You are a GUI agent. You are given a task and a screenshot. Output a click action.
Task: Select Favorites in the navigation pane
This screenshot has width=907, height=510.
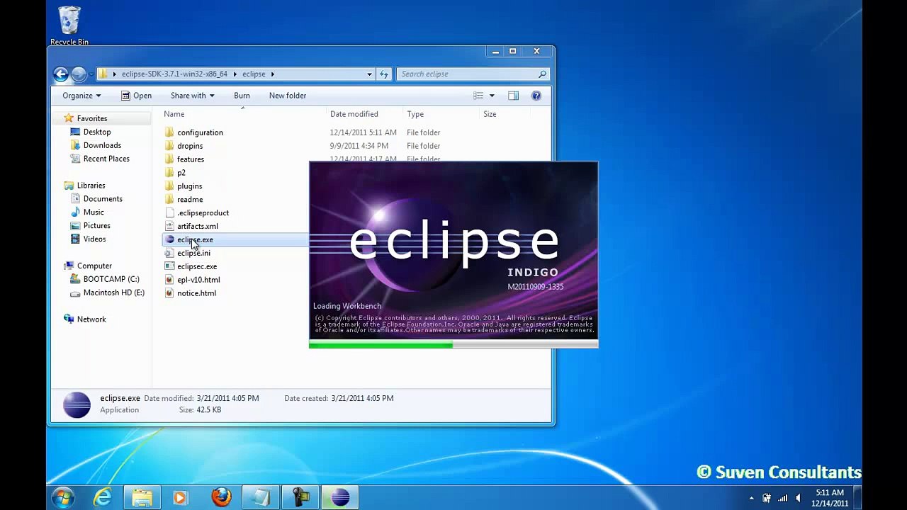(x=92, y=118)
